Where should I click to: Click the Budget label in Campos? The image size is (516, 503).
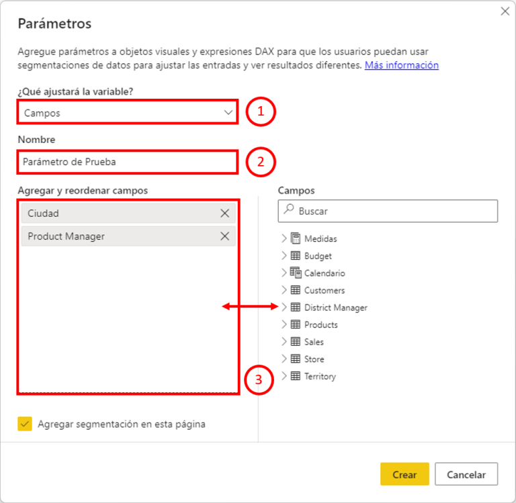318,256
